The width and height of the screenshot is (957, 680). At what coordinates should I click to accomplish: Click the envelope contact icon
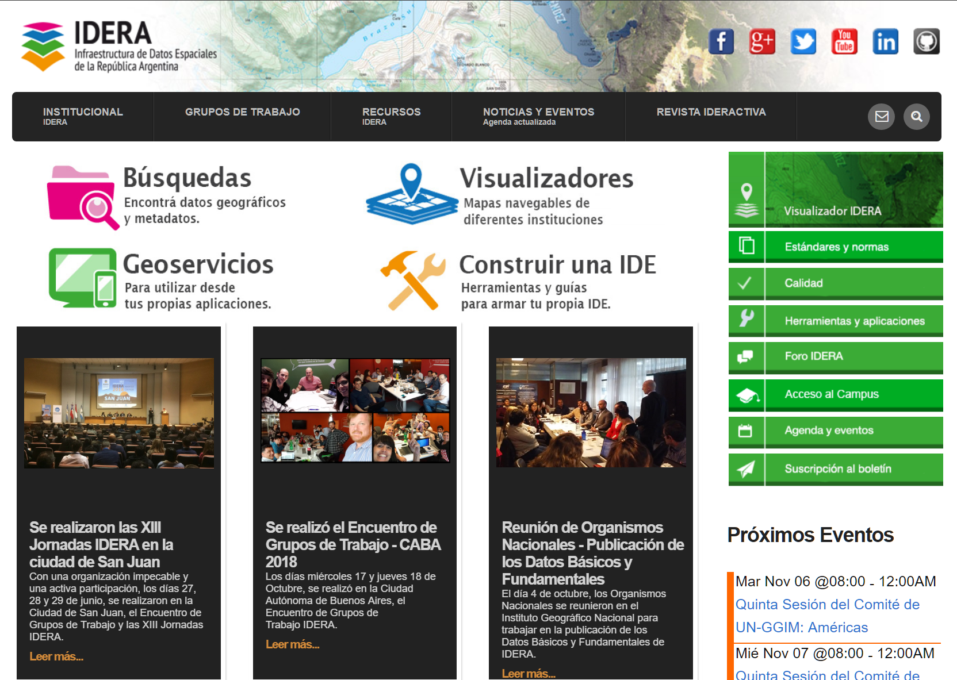[882, 117]
